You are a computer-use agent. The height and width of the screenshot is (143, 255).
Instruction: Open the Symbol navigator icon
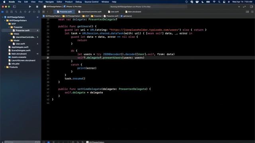click(12, 12)
